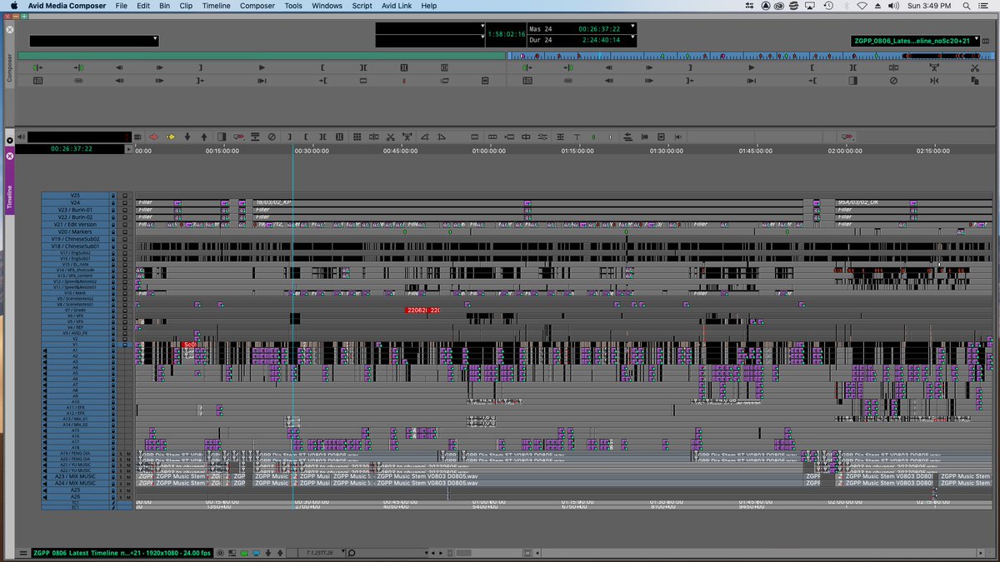The image size is (1000, 562).
Task: Click the arrow beside the timeline timecode 00:26:37:22
Action: click(x=128, y=149)
